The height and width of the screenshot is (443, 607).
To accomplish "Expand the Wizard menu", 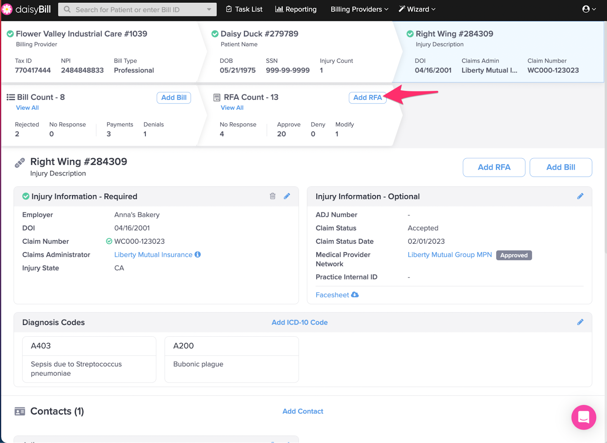I will click(x=417, y=9).
